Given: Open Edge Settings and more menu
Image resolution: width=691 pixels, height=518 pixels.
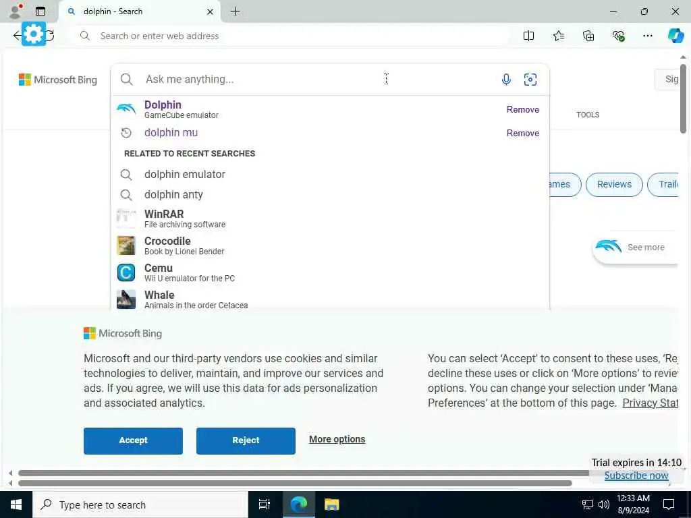Looking at the screenshot, I should 647,36.
